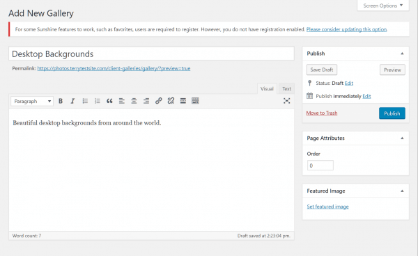
Task: Insert a numbered list
Action: [98, 101]
